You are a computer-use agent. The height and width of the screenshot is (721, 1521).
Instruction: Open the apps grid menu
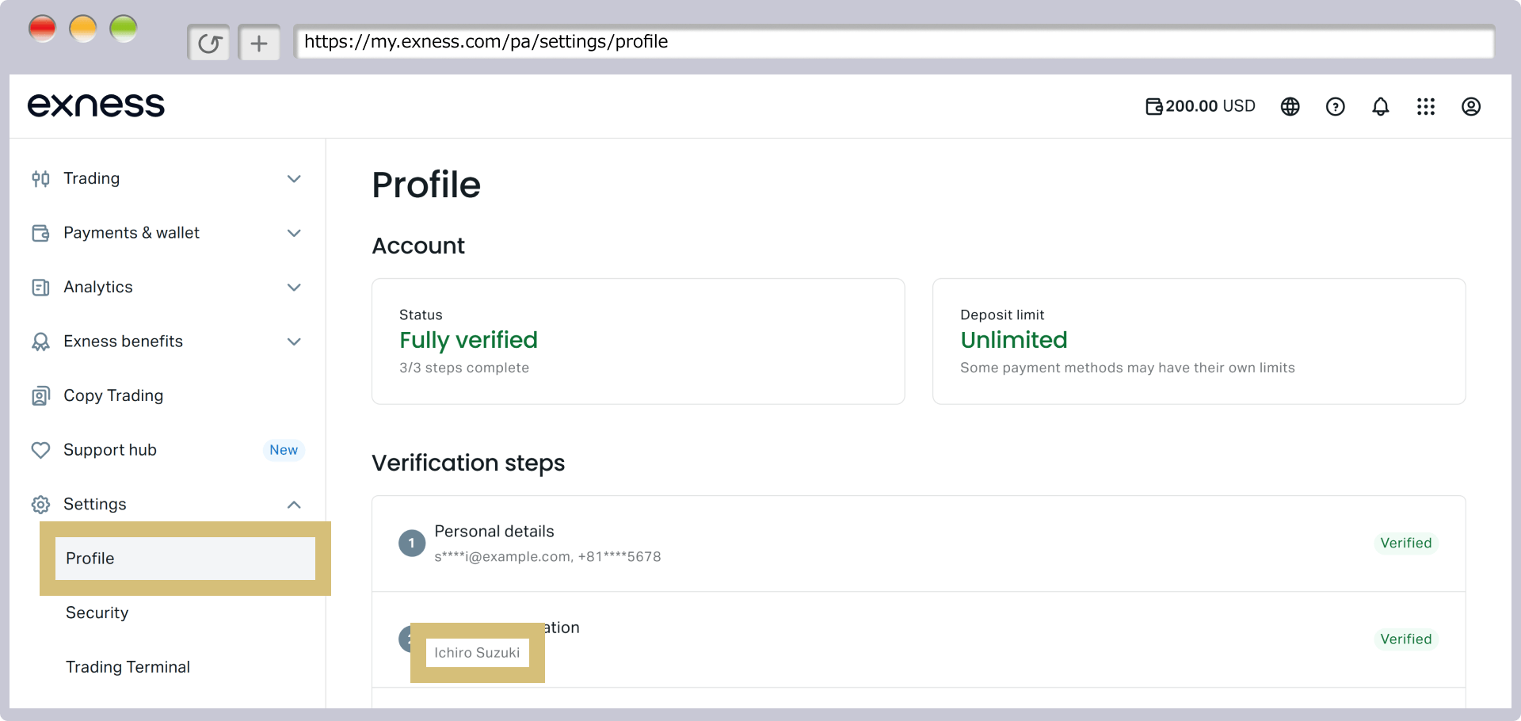pos(1425,106)
